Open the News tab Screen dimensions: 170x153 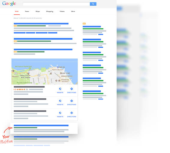(x=27, y=11)
